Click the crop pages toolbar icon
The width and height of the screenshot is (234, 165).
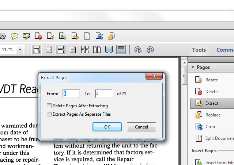pos(99,36)
